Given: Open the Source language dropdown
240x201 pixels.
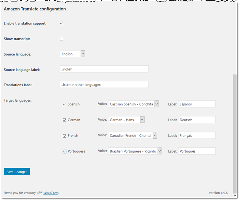Looking at the screenshot, I should coord(72,54).
